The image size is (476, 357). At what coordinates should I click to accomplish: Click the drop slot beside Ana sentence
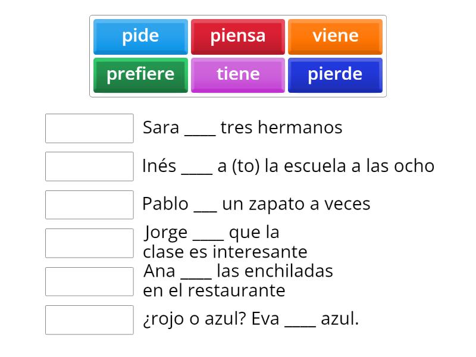89,281
